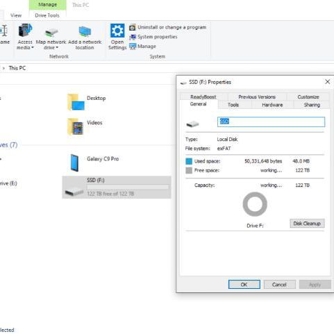Switch to the Hardware tab

click(x=272, y=105)
